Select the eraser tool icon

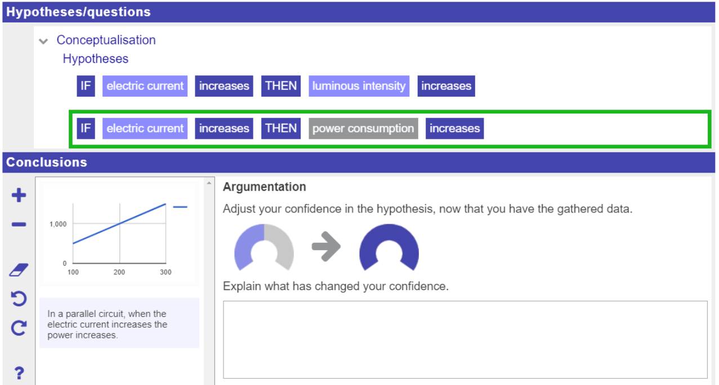(x=19, y=270)
